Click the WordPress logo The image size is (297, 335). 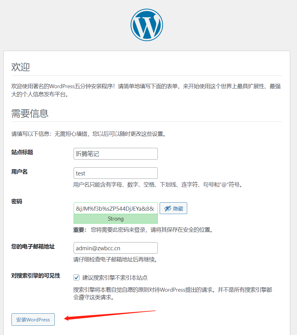147,25
